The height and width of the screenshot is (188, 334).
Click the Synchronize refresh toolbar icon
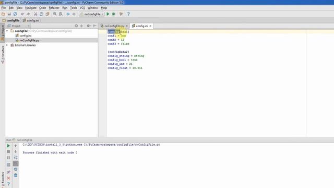[x=15, y=14]
